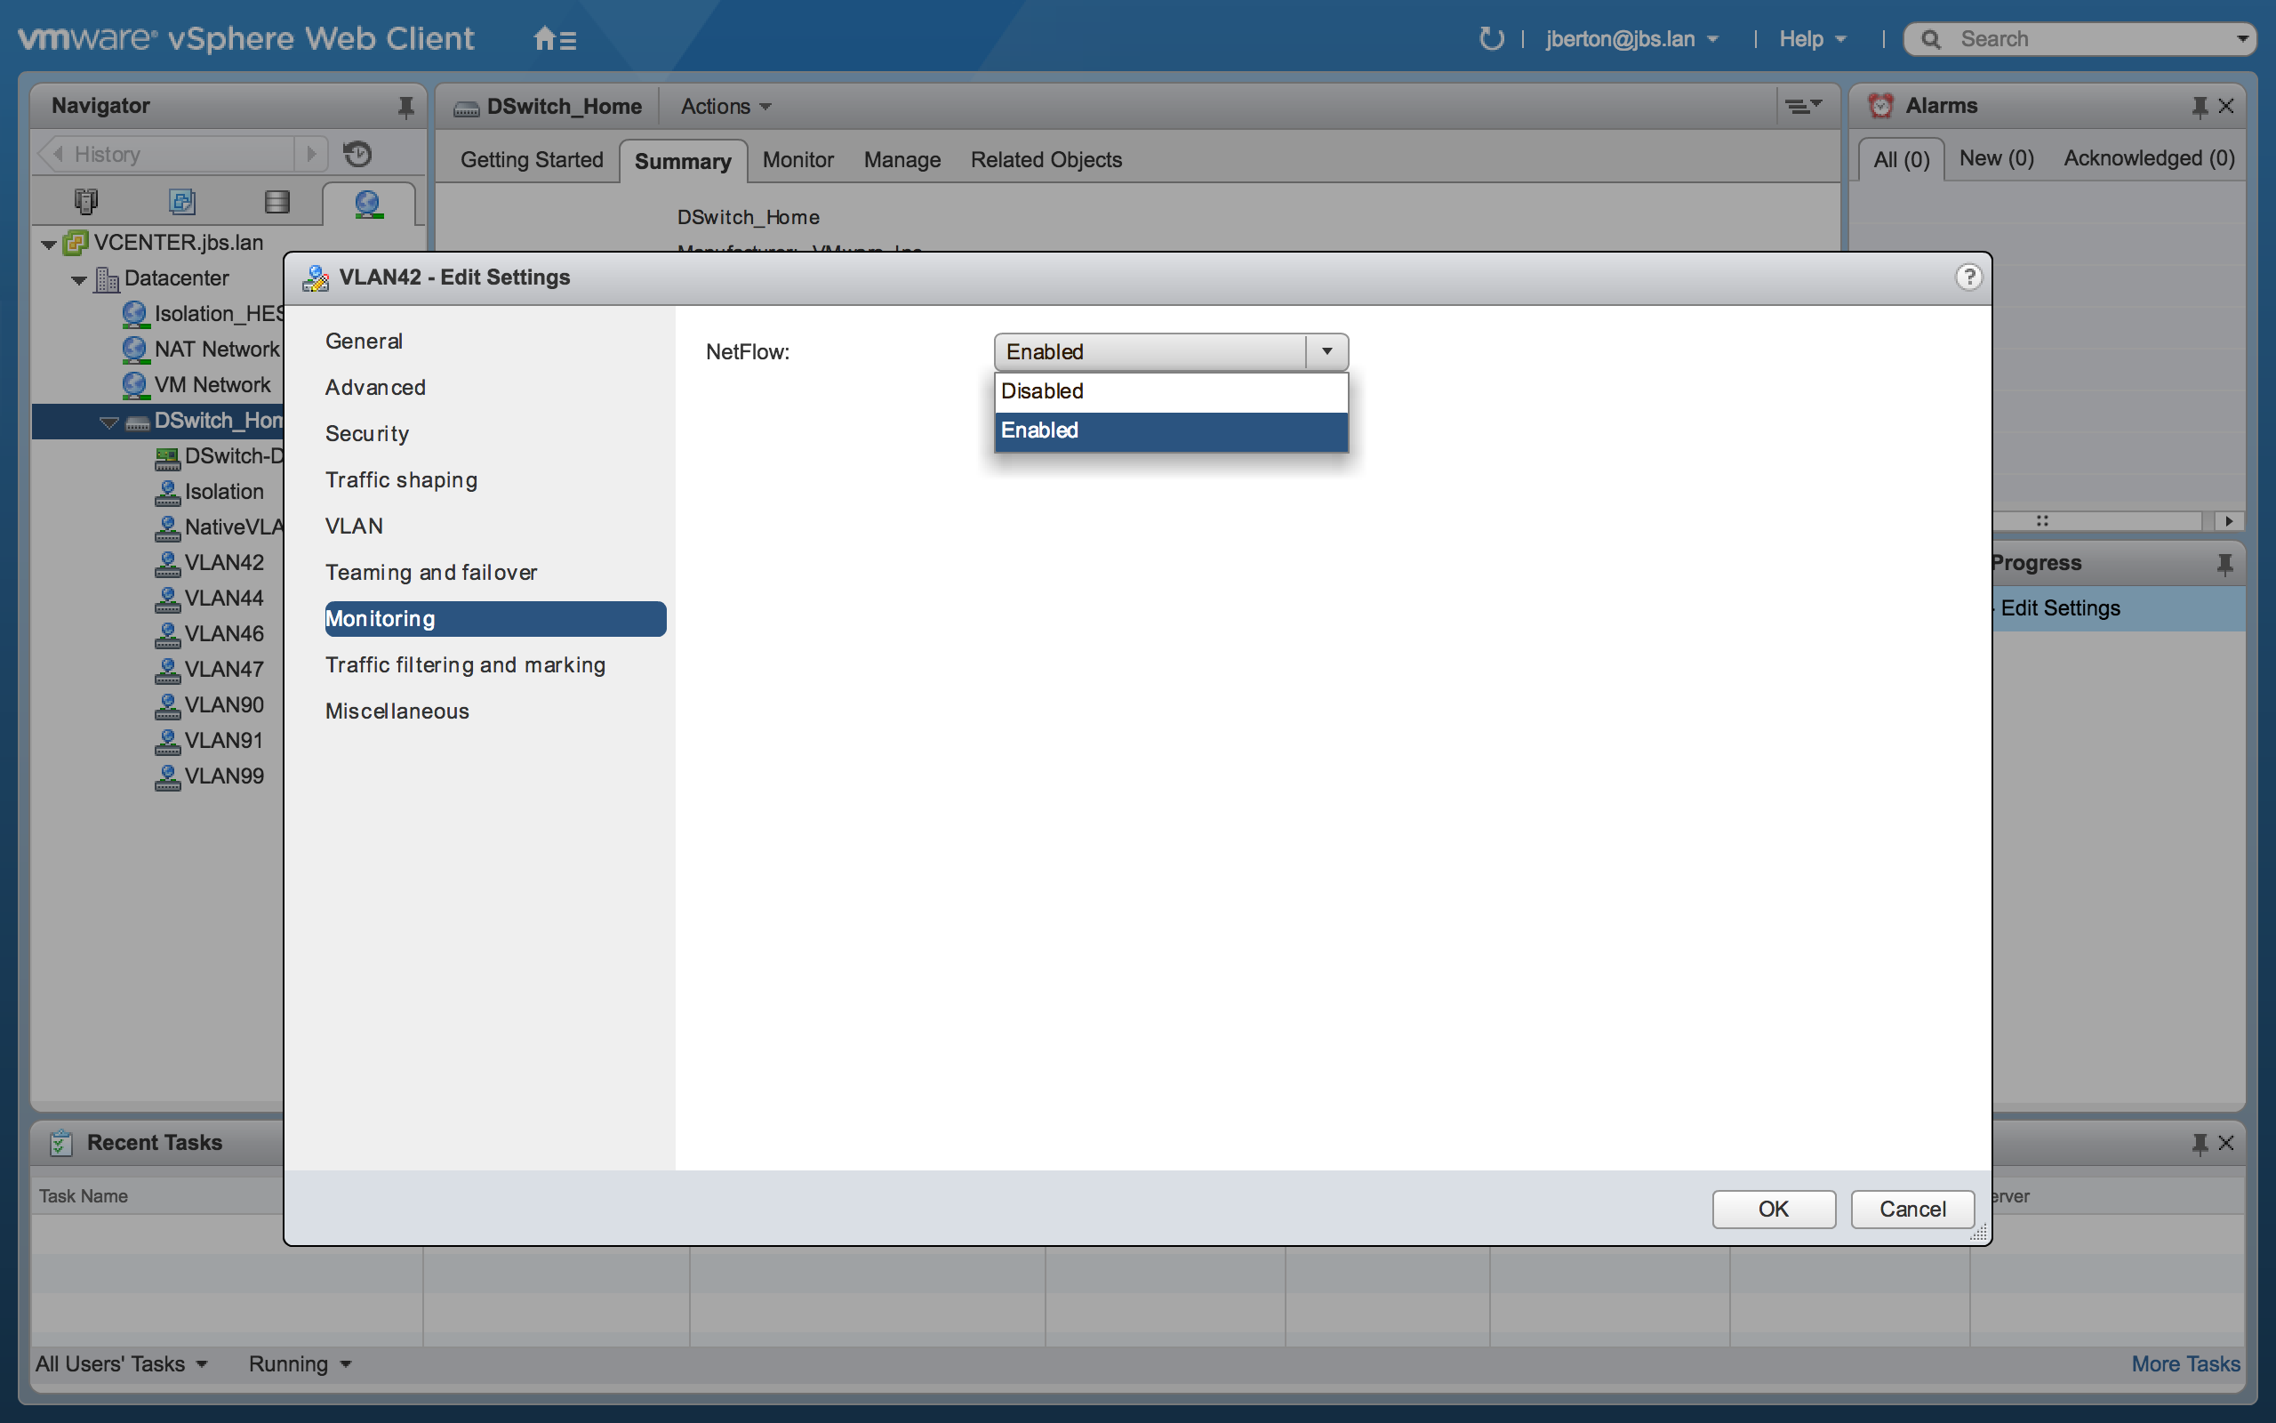Viewport: 2276px width, 1423px height.
Task: Switch to VMs and Templates inventory icon
Action: [181, 201]
